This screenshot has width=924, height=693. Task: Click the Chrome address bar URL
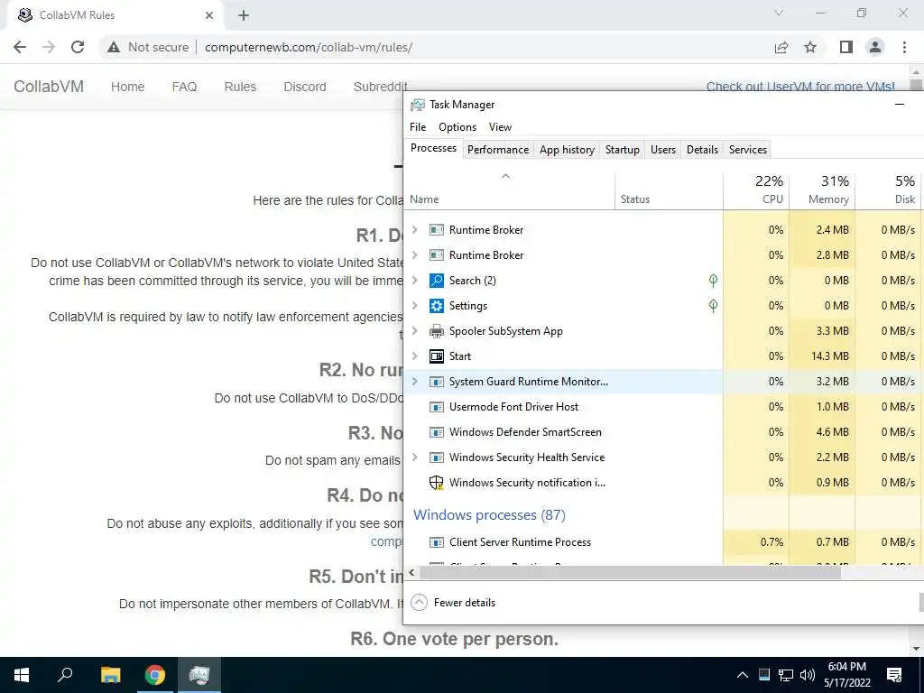[309, 47]
